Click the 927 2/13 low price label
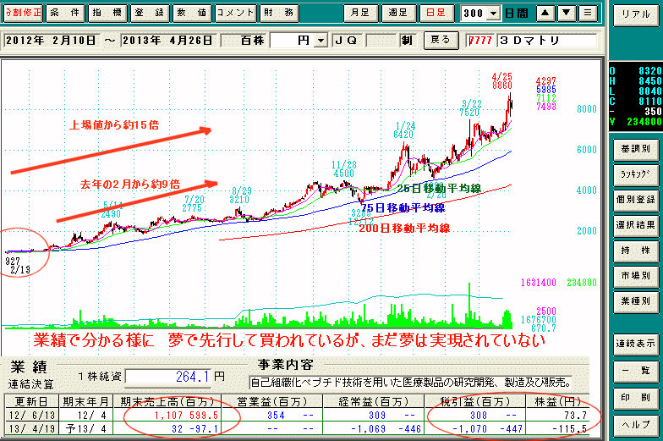 point(17,266)
